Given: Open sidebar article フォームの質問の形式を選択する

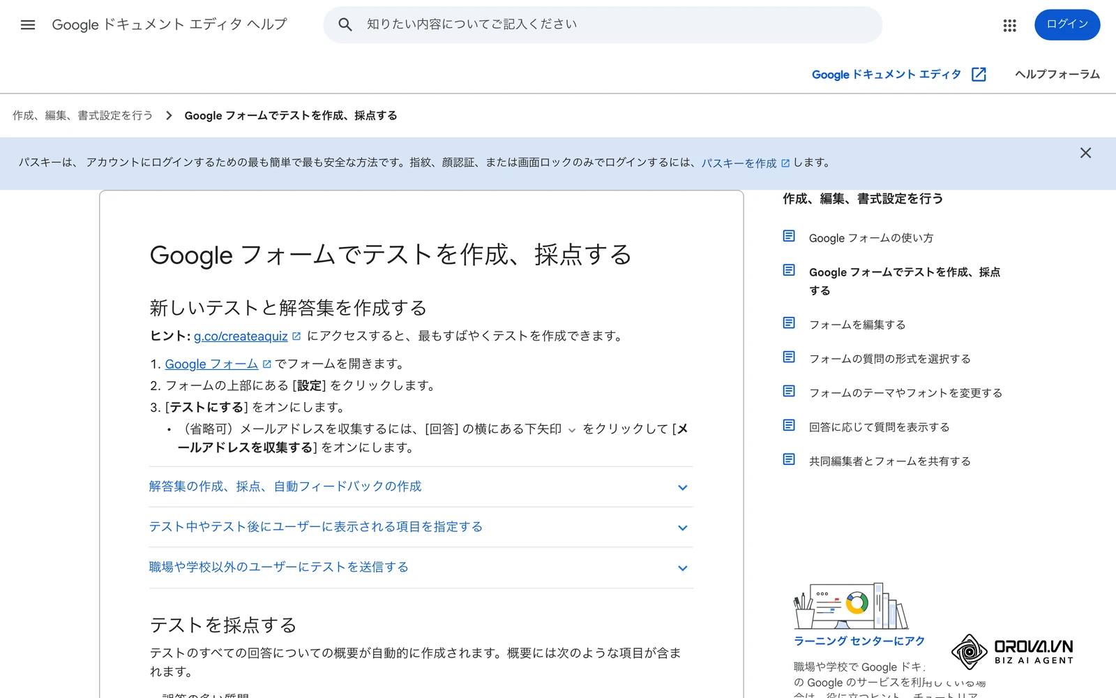Looking at the screenshot, I should click(x=890, y=359).
